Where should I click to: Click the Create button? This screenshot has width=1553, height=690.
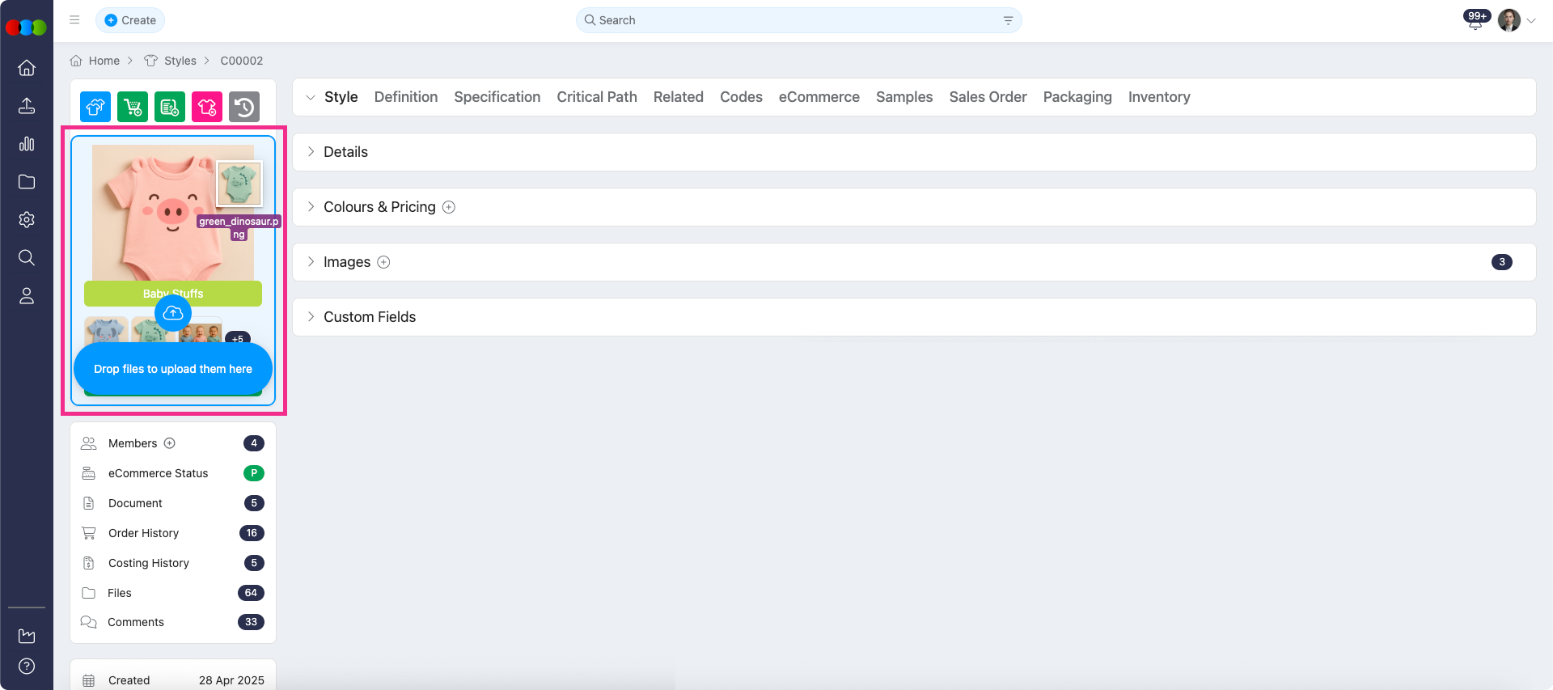click(x=130, y=20)
